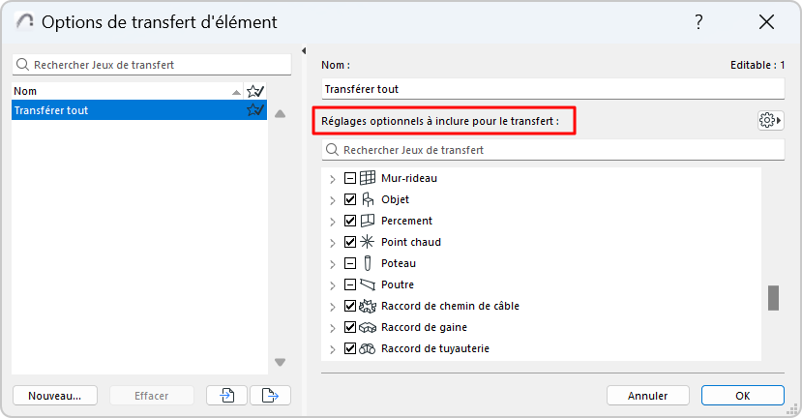
Task: Click the Annuler button
Action: pos(647,395)
